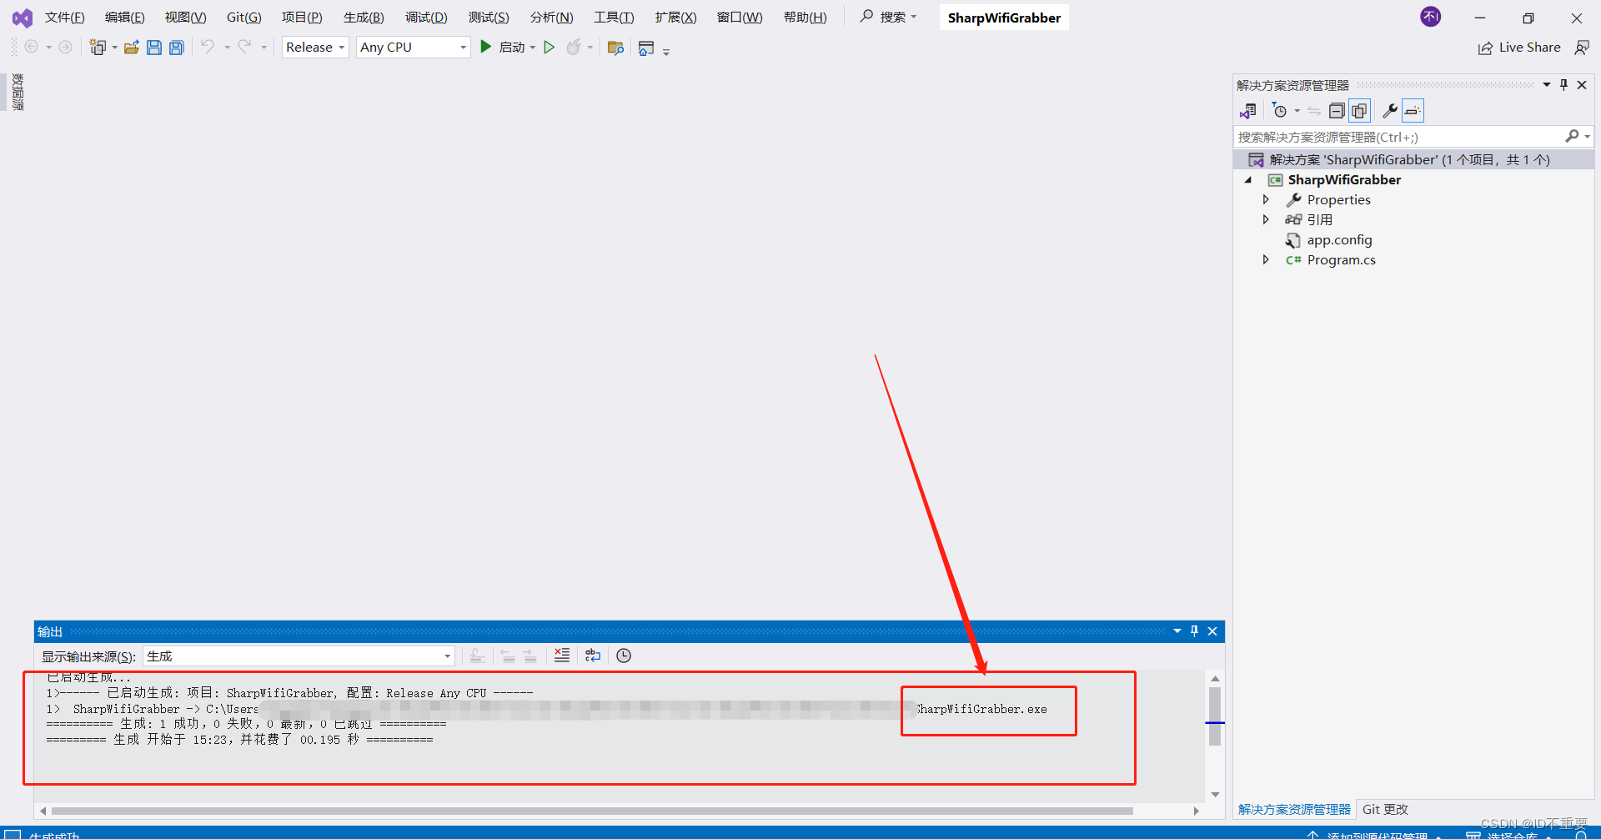Screen dimensions: 1601x839
Task: Click the Find in Files folder icon
Action: [x=616, y=48]
